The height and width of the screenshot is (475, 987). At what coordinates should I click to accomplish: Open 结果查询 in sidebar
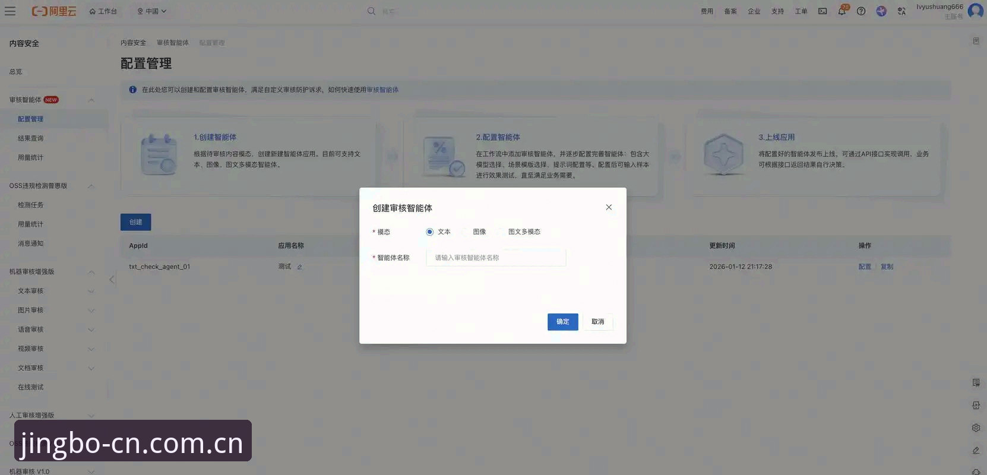30,138
